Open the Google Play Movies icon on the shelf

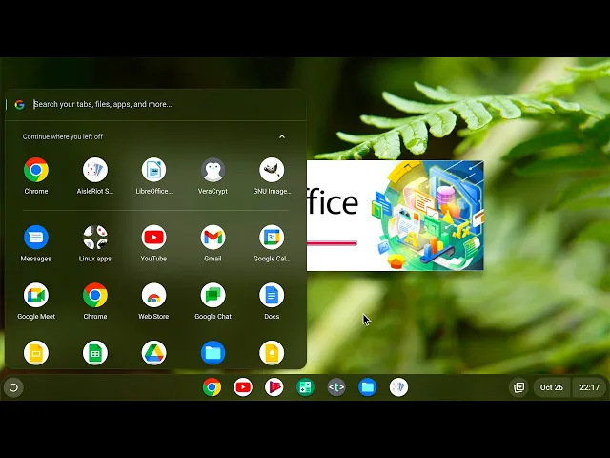[274, 387]
